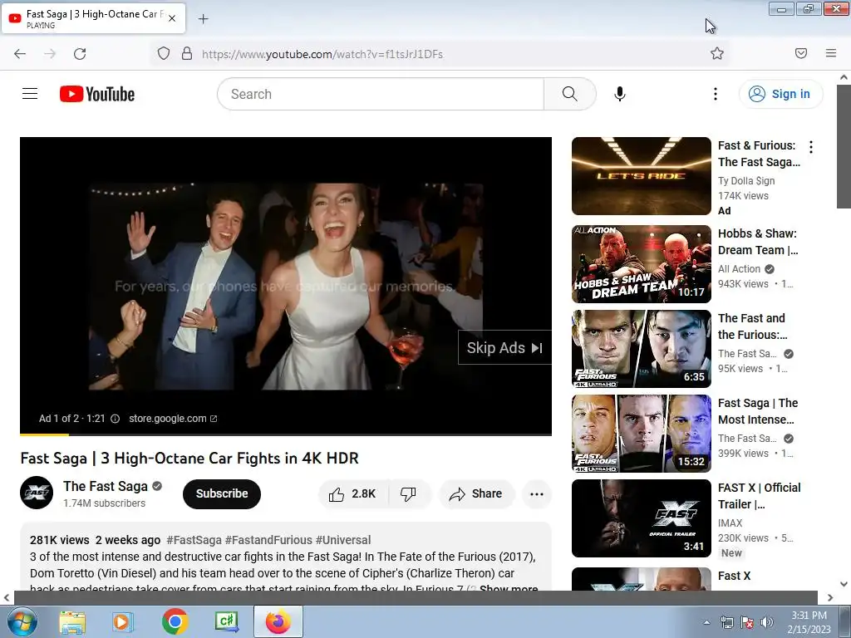Open the Windows Start menu orb
The width and height of the screenshot is (851, 638).
[21, 621]
